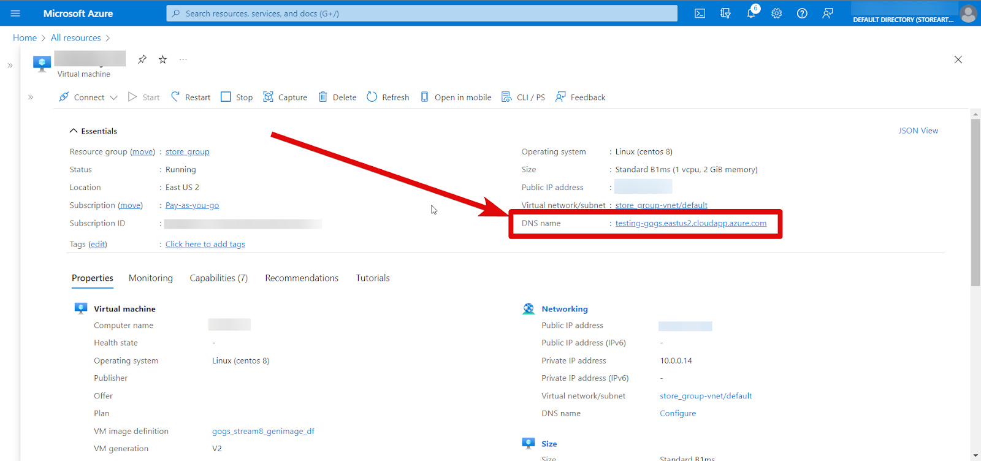Switch to the Monitoring tab

click(x=151, y=278)
